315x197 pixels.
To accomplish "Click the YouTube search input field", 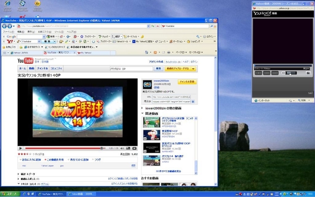I will pos(132,69).
